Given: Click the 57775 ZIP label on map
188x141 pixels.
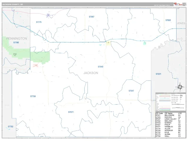Looking at the screenshot, I should pyautogui.click(x=39, y=22).
